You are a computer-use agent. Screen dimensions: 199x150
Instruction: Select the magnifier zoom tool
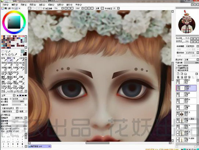6,55
